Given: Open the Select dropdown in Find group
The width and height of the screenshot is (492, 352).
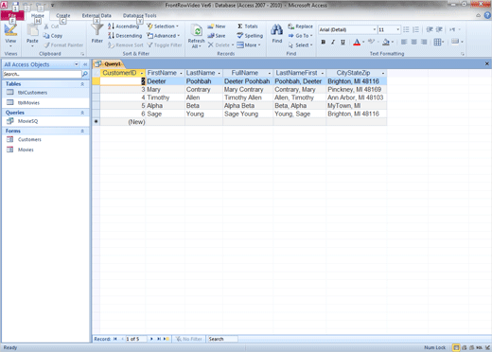Looking at the screenshot, I should point(300,45).
